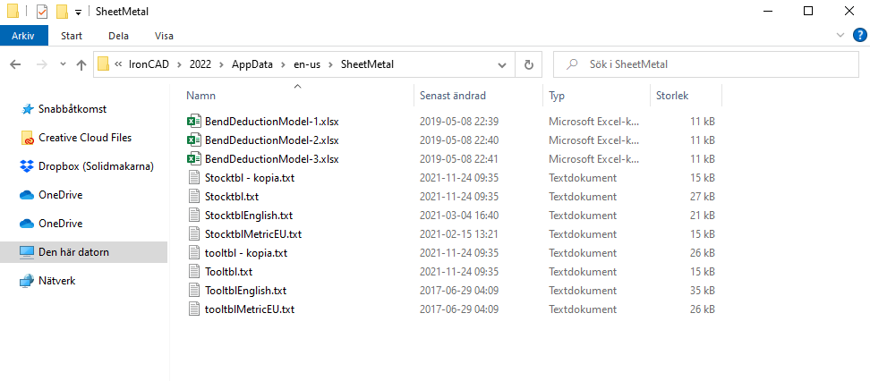Navigate to AppData in the breadcrumb
Viewport: 870px width, 381px height.
point(252,64)
